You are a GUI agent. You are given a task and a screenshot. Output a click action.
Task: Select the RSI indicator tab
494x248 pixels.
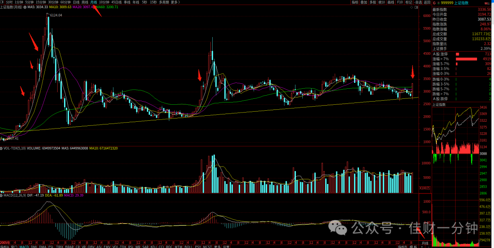(x=131, y=246)
